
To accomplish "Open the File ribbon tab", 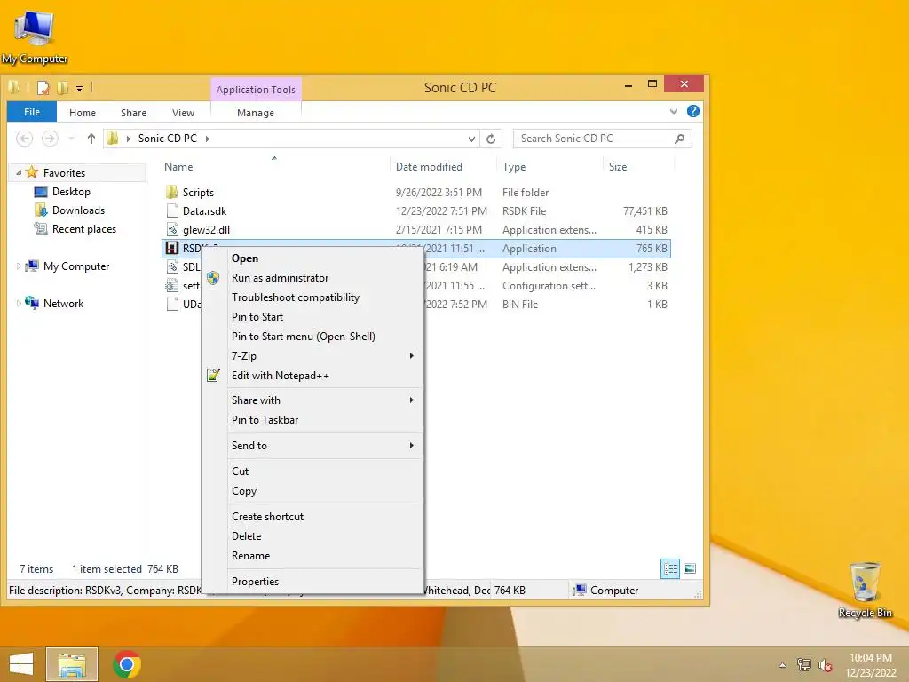I will coord(32,112).
